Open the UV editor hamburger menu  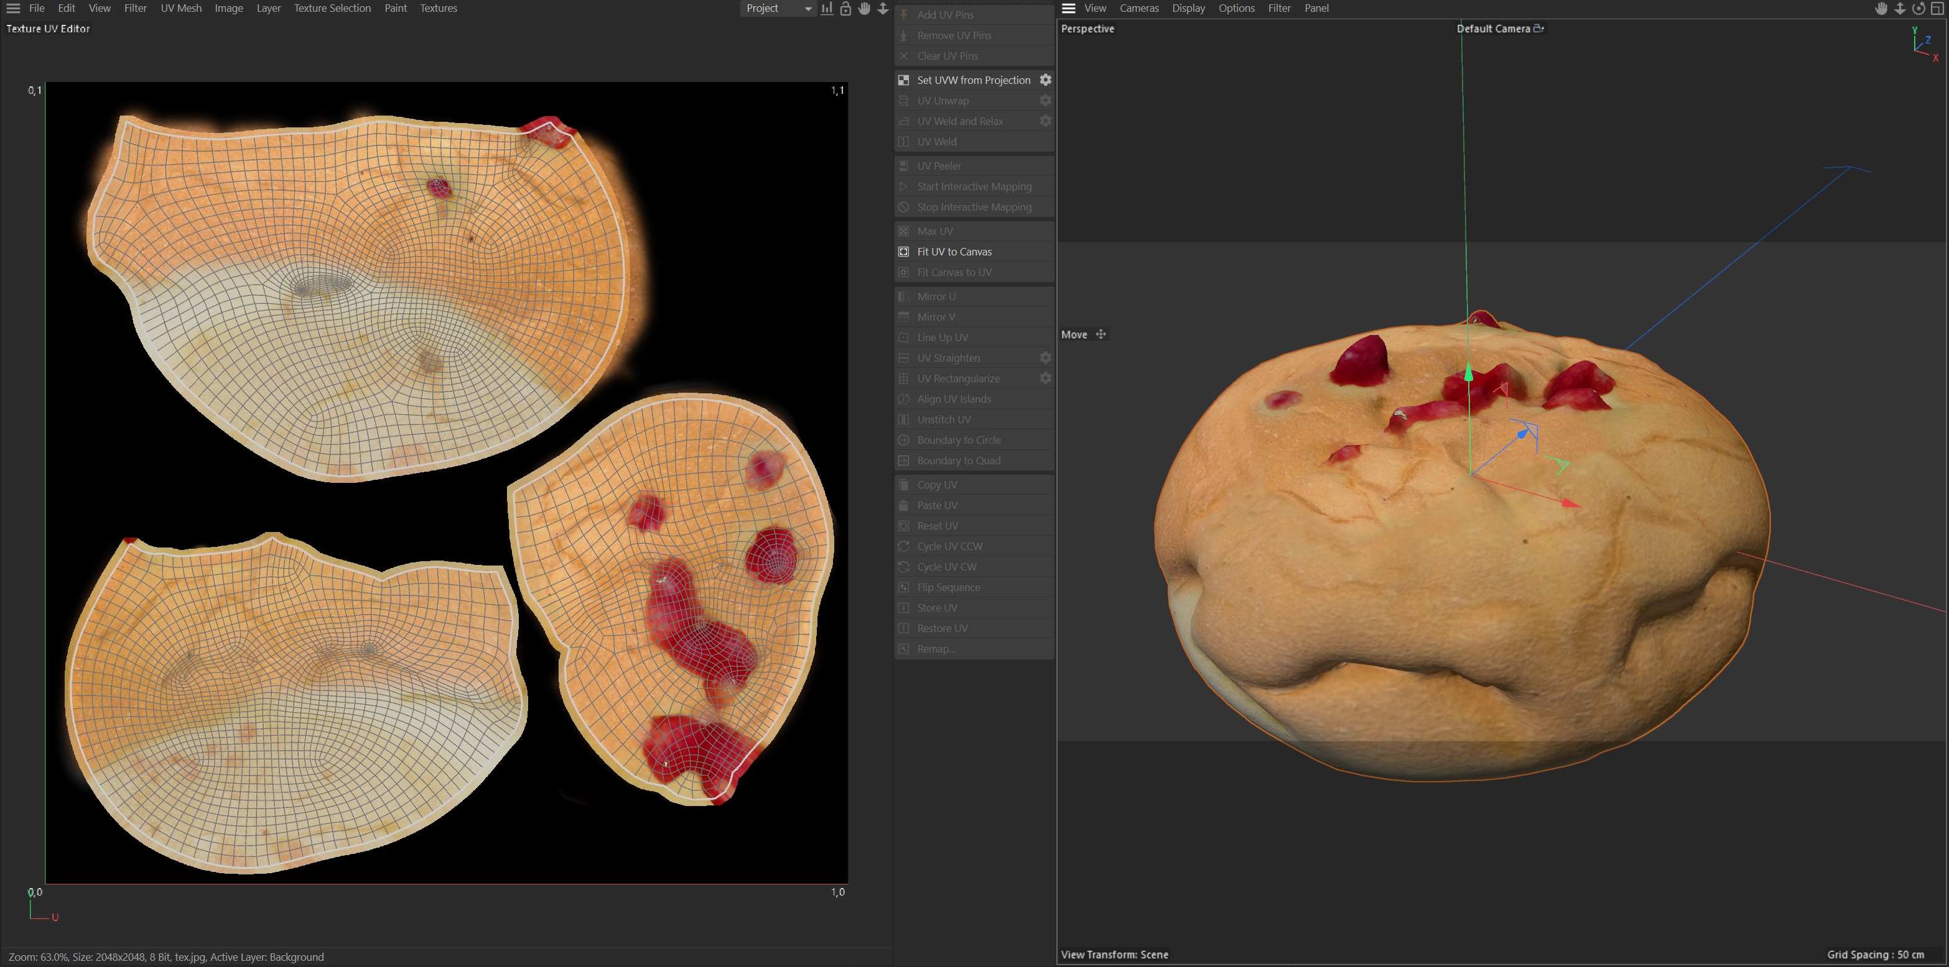(13, 8)
